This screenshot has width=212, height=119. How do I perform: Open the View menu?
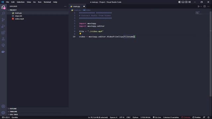click(29, 2)
